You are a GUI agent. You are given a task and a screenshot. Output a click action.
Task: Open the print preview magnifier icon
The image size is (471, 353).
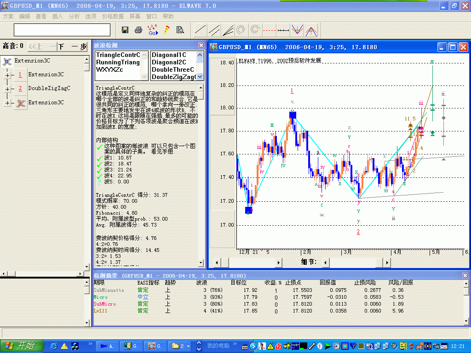(x=180, y=30)
